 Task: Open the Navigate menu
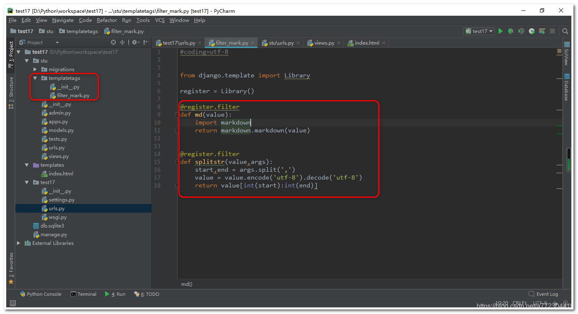[x=63, y=20]
